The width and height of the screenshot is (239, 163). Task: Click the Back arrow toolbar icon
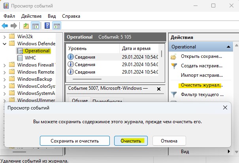[5, 26]
